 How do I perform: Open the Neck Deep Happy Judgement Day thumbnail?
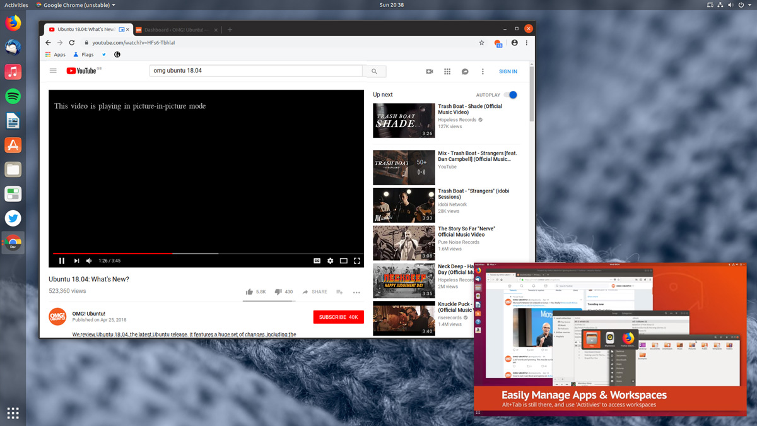(x=404, y=281)
